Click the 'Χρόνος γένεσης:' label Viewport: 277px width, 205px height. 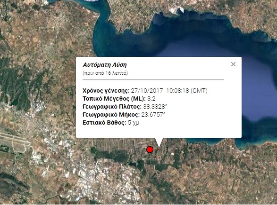[106, 91]
